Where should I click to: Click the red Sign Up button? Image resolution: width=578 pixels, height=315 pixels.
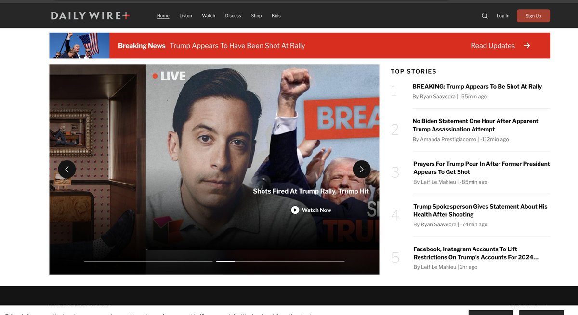pyautogui.click(x=533, y=16)
